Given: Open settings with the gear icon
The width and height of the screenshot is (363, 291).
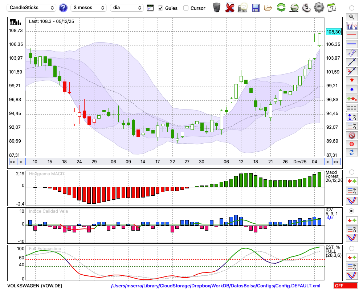Looking at the screenshot, I should click(x=319, y=8).
